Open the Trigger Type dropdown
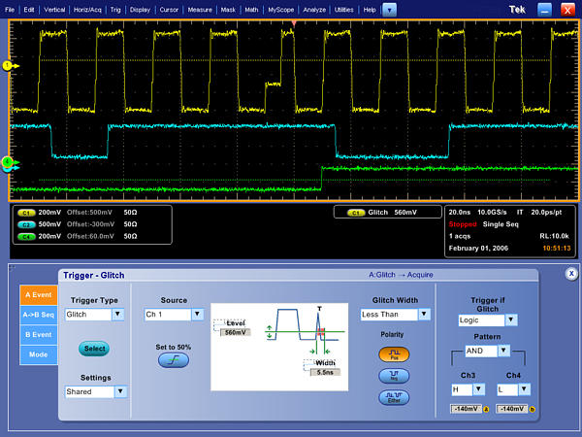 (x=118, y=315)
